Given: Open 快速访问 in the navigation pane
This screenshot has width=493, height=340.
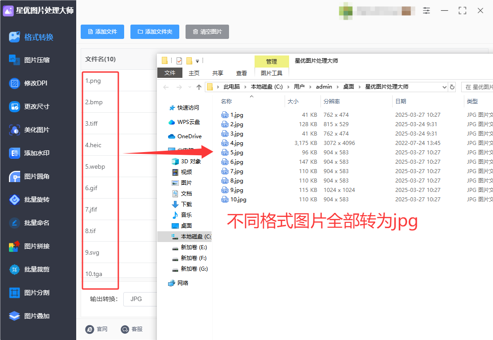Looking at the screenshot, I should [184, 108].
